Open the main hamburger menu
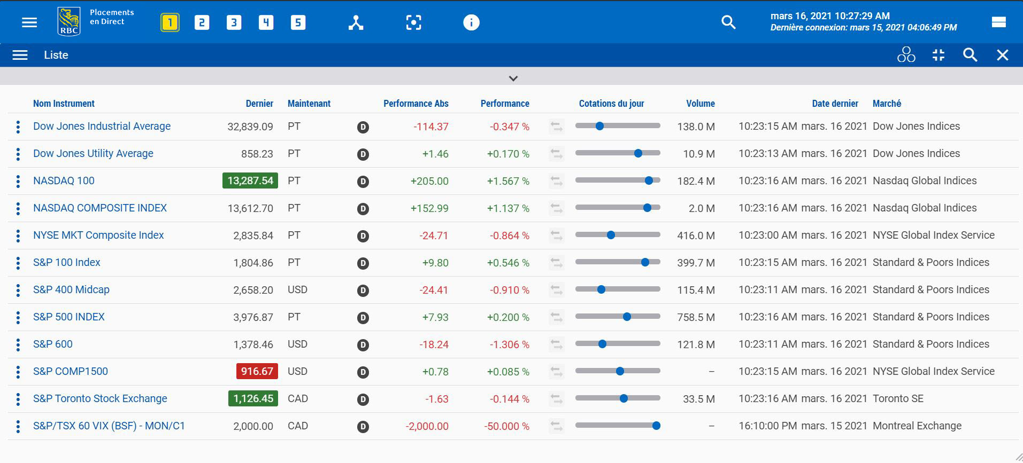The width and height of the screenshot is (1023, 463). point(29,22)
